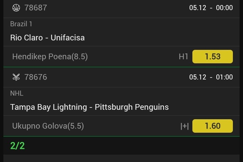
Task: Open Tampa Bay Lightning - Pittsburgh Penguins match
Action: click(x=89, y=107)
